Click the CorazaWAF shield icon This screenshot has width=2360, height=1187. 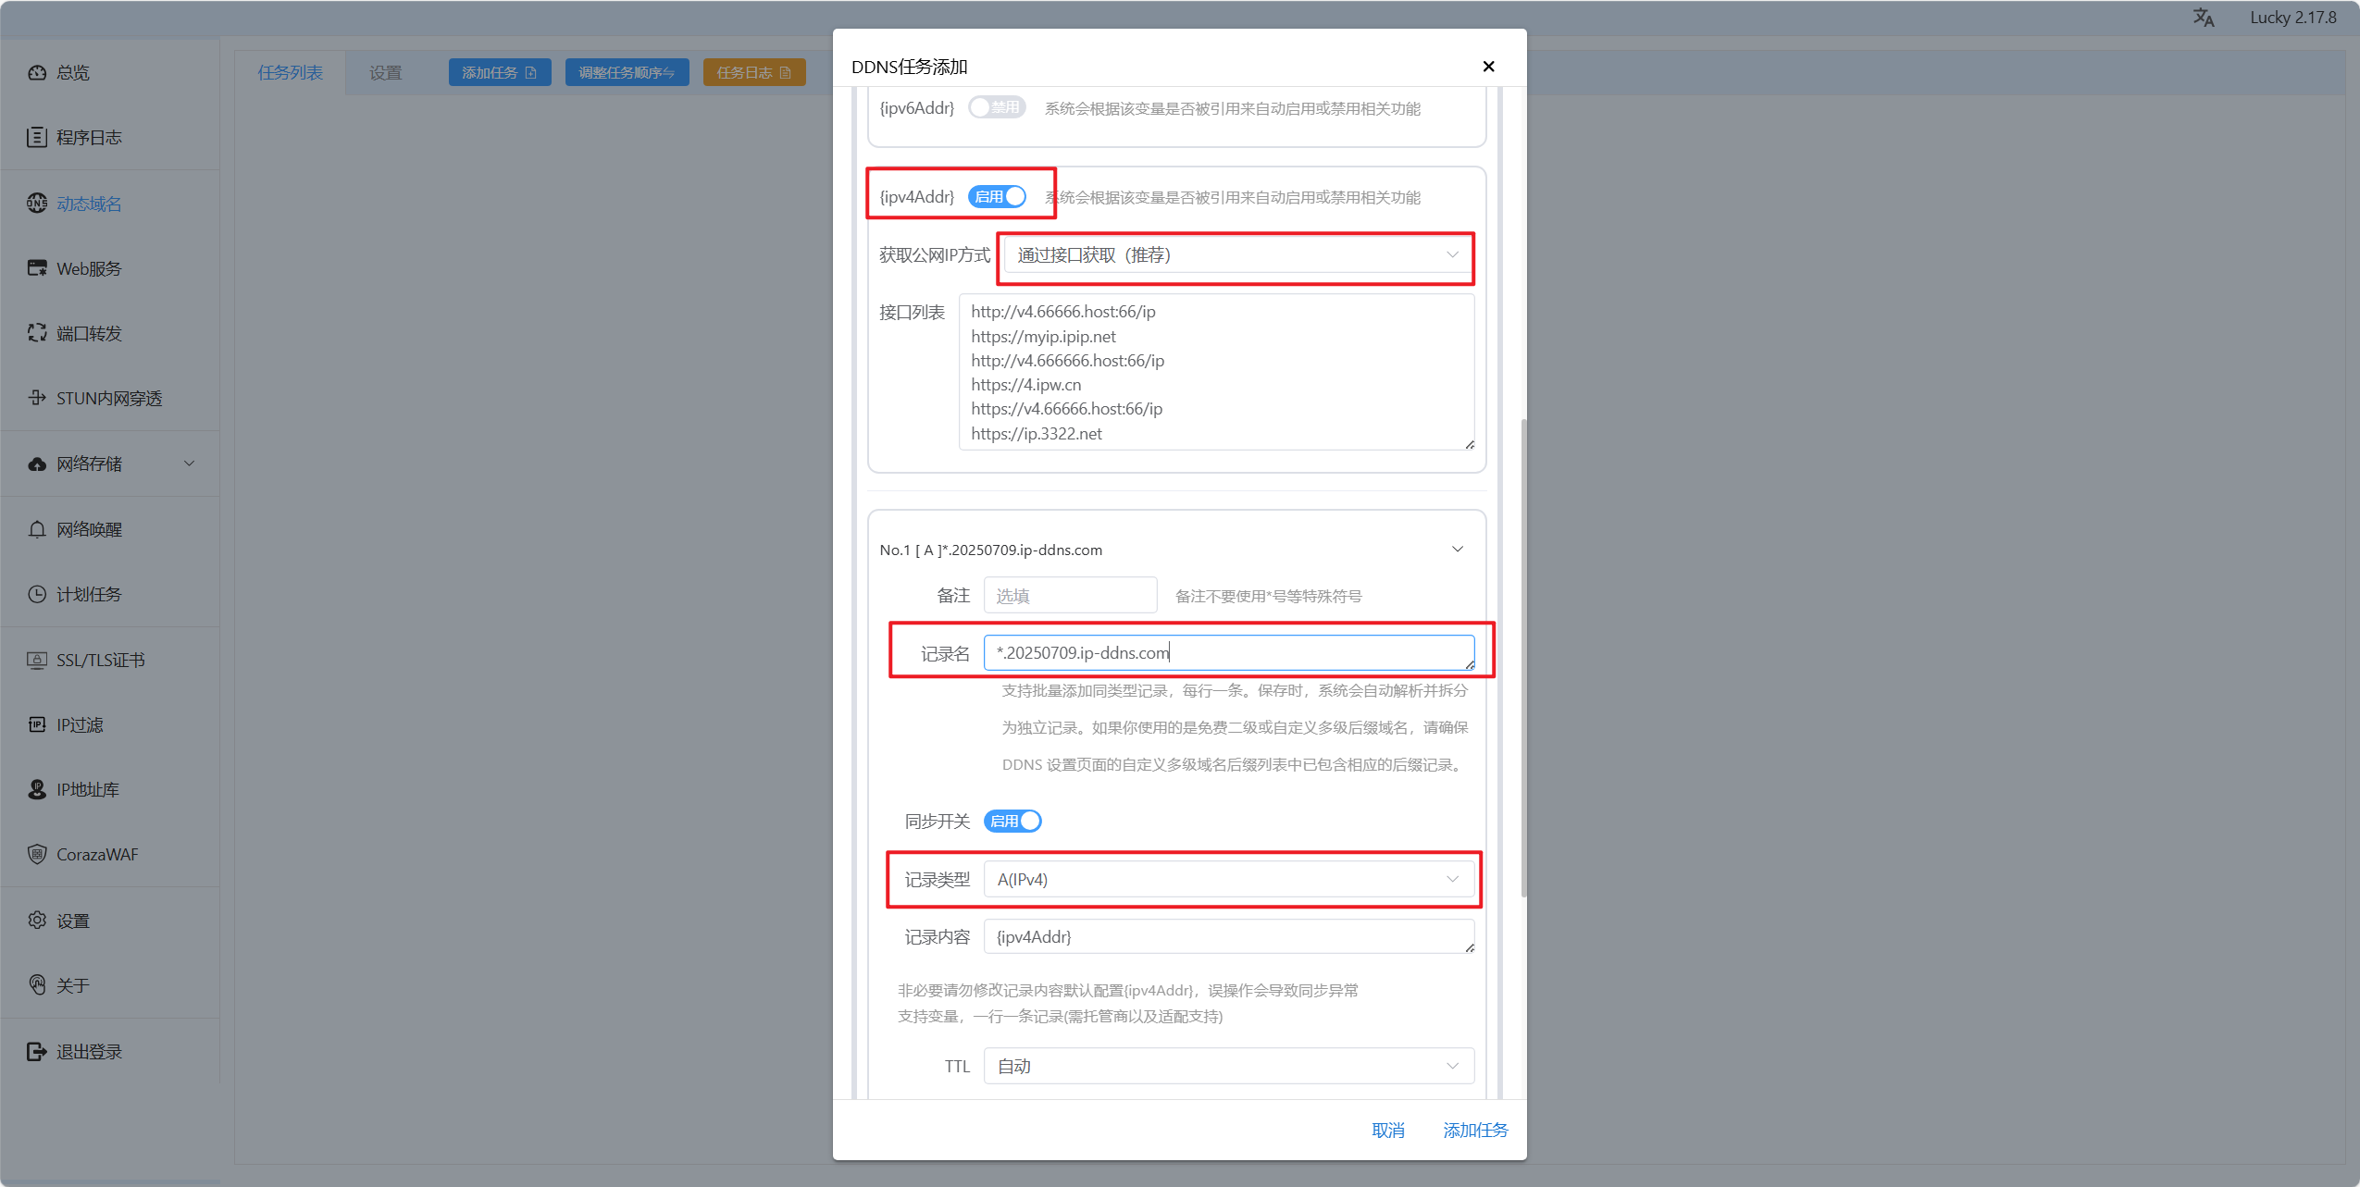pos(37,854)
